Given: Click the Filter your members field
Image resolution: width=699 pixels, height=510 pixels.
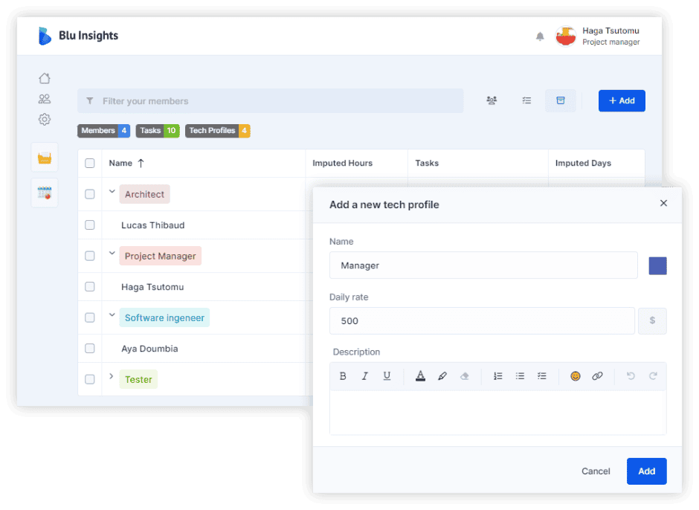Looking at the screenshot, I should (x=271, y=101).
